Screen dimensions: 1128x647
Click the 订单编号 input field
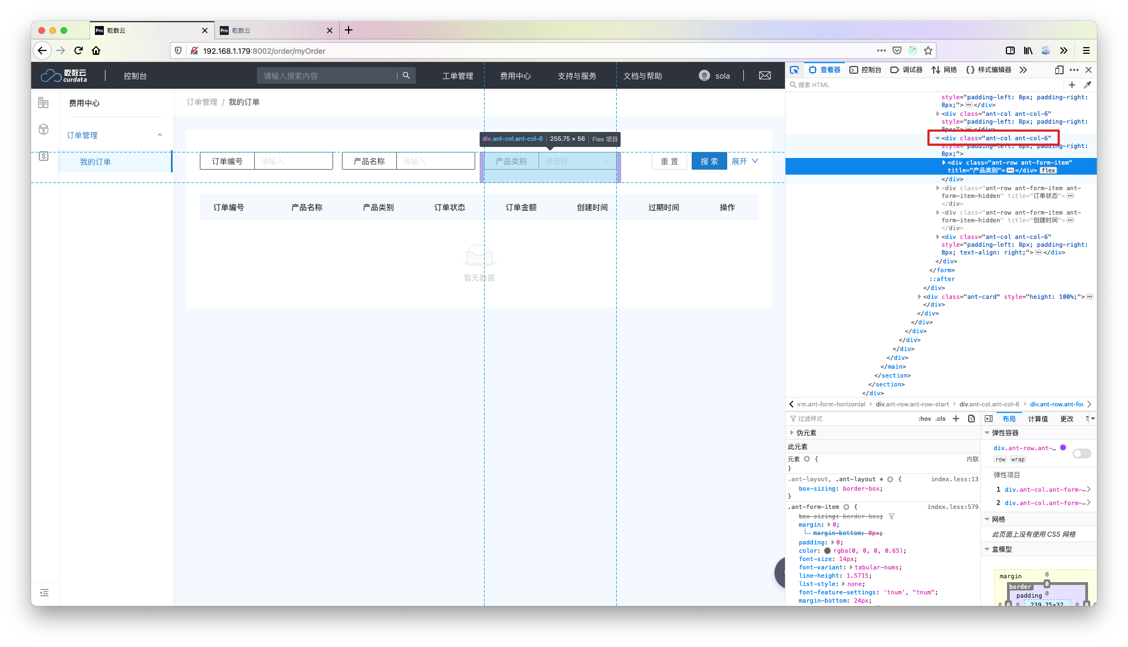[x=293, y=161]
